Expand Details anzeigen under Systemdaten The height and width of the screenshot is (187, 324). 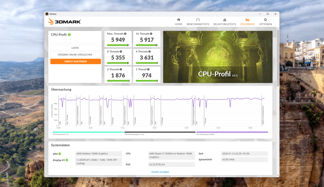point(160,172)
